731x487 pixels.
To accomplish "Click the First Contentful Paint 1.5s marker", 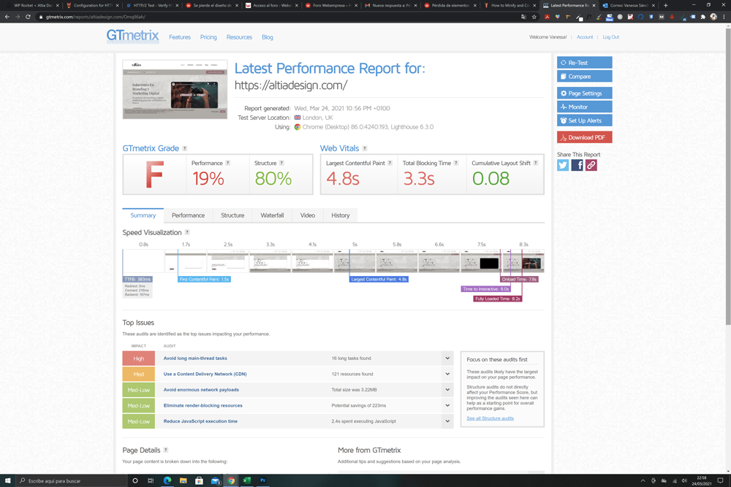I will (204, 280).
